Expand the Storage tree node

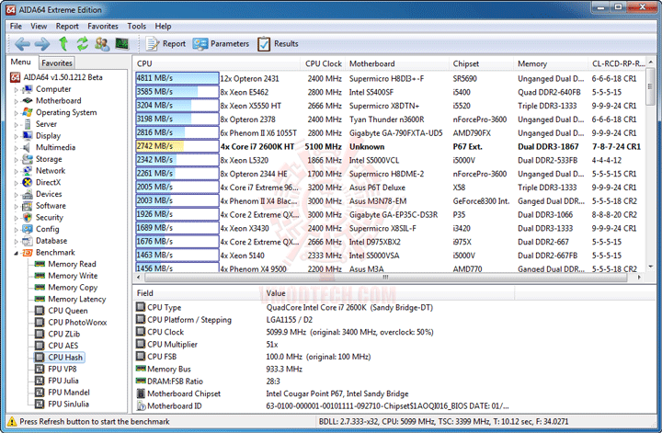point(16,160)
